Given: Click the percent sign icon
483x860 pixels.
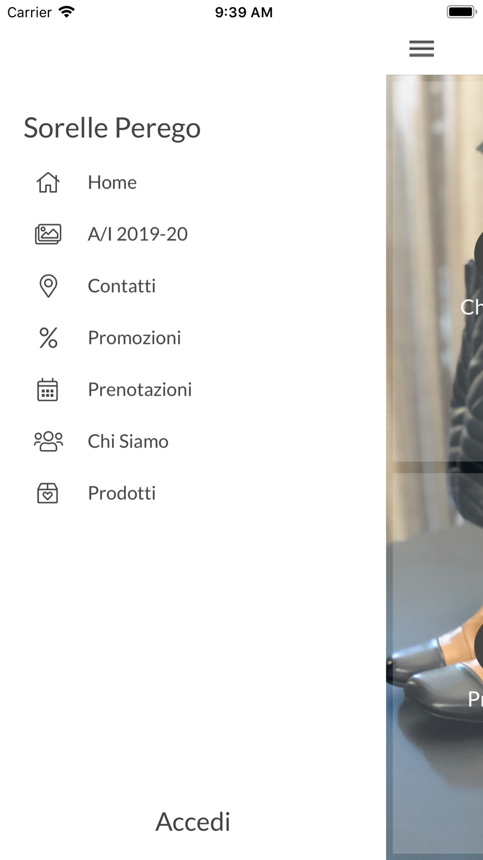Looking at the screenshot, I should [x=48, y=338].
